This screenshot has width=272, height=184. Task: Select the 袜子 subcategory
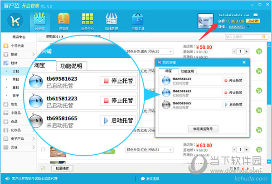click(15, 96)
